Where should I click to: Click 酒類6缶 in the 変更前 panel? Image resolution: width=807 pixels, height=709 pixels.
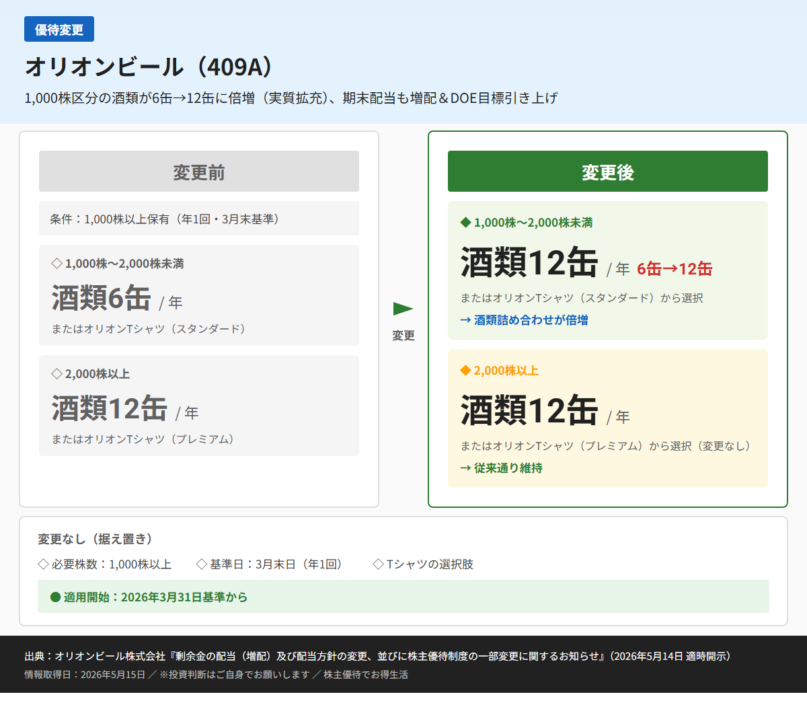click(102, 298)
